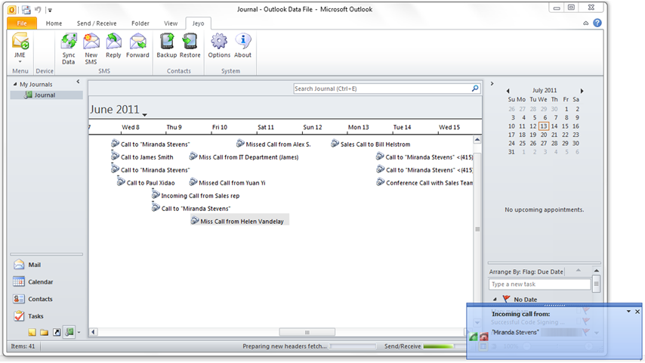Click the Restore contacts icon
The image size is (645, 363).
[x=190, y=48]
